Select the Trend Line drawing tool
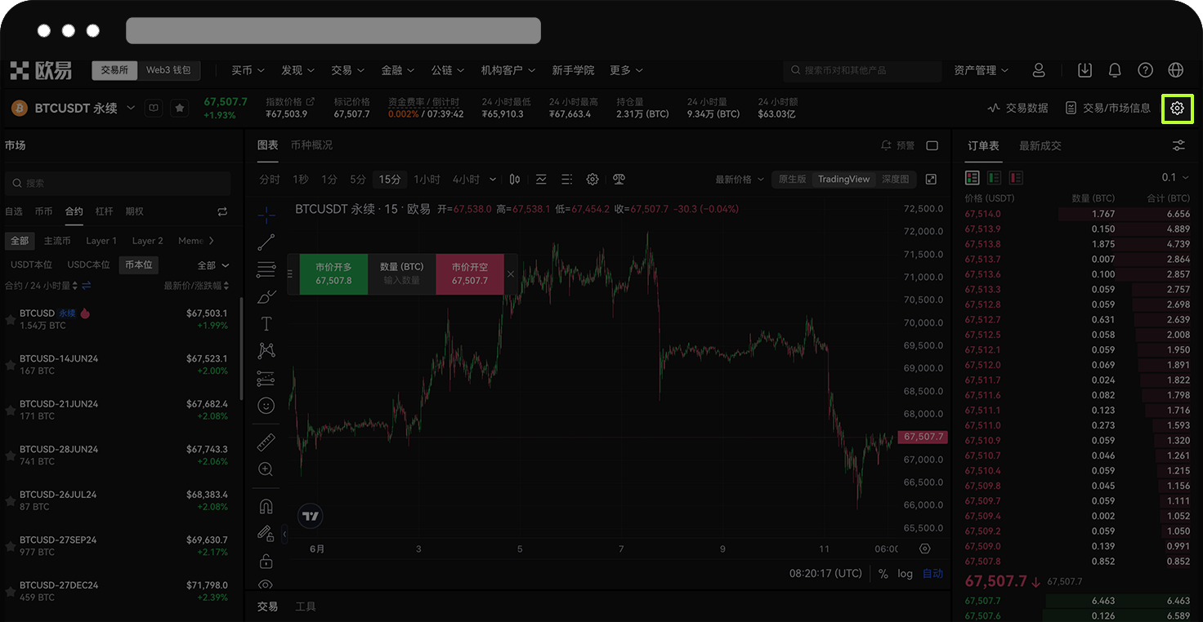 click(266, 242)
